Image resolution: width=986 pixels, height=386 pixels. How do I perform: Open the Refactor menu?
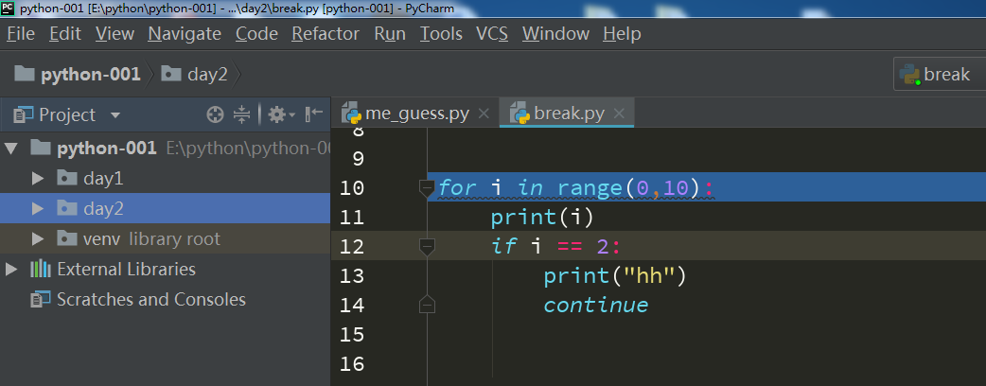[x=326, y=34]
